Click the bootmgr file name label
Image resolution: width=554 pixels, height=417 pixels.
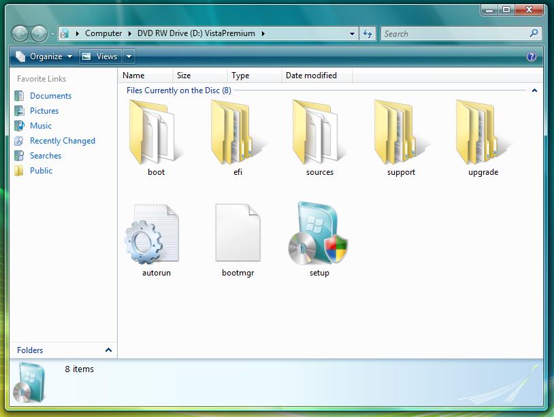pyautogui.click(x=238, y=273)
